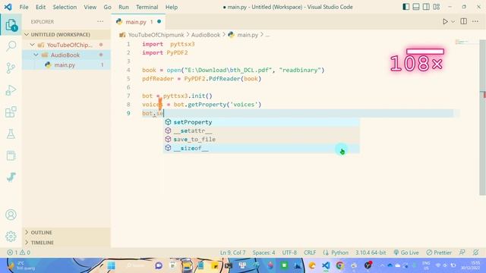Open the Customize Layout icon
The height and width of the screenshot is (273, 486).
click(437, 7)
